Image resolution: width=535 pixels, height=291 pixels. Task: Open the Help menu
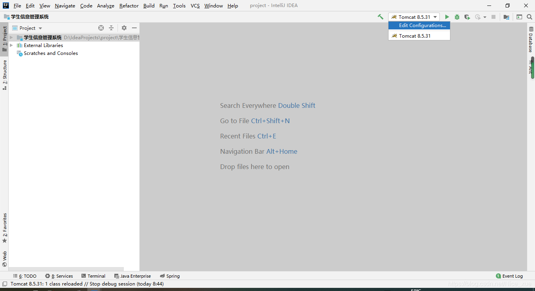(233, 5)
